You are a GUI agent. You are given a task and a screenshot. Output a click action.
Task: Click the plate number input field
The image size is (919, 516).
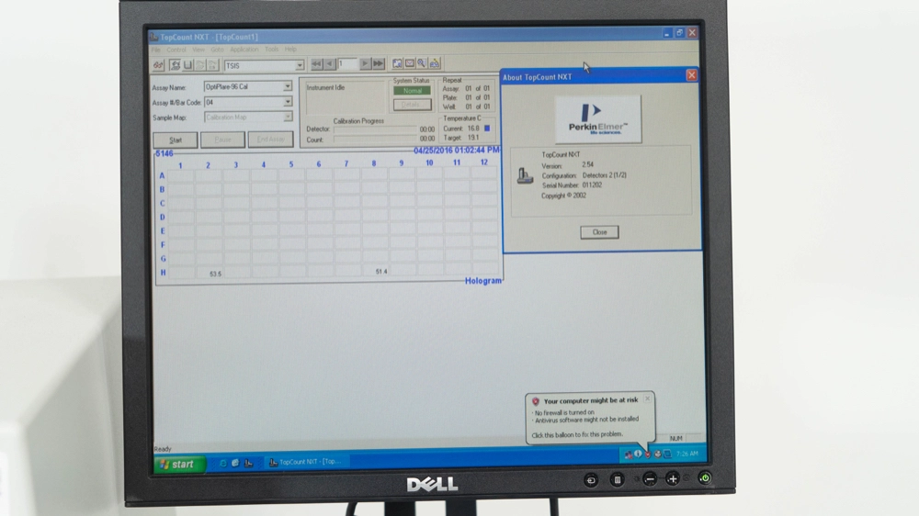[346, 64]
